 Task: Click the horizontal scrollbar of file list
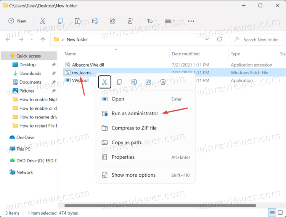(x=160, y=205)
